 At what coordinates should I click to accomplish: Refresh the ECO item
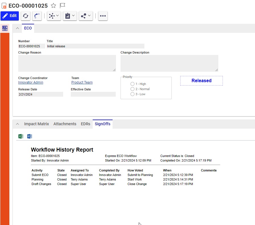(x=26, y=16)
